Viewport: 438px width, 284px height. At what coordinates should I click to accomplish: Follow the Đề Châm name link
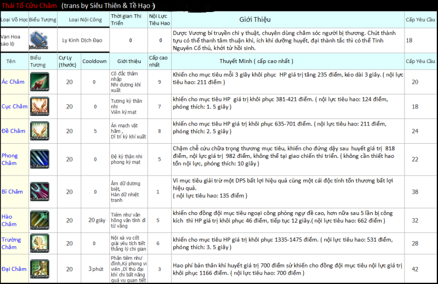point(13,131)
